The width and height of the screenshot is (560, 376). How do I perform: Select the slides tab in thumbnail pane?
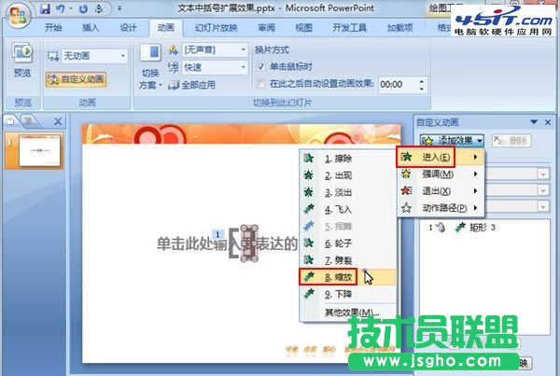[11, 121]
